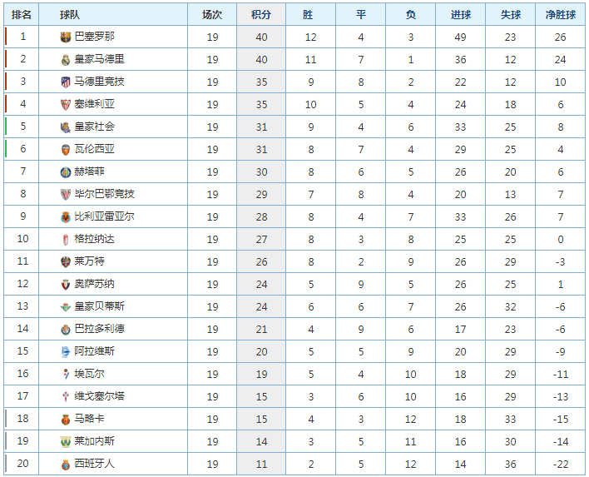Click the Sevilla (塞维利亚) crest icon
Viewport: 589px width, 477px height.
[x=66, y=105]
